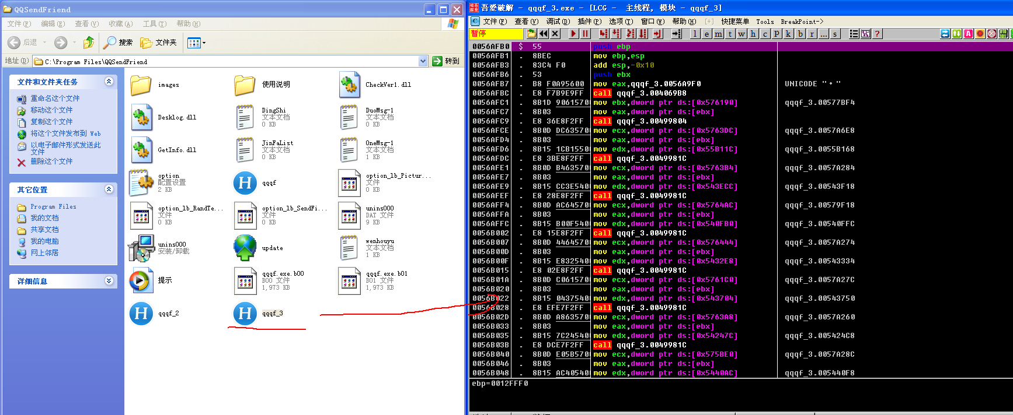Open the Log window with the 'l' button
The height and width of the screenshot is (415, 1013).
pos(695,34)
